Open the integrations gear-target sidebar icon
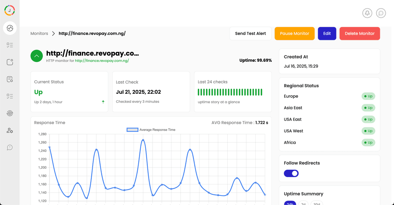Screen dimensions: 394x205 10,113
